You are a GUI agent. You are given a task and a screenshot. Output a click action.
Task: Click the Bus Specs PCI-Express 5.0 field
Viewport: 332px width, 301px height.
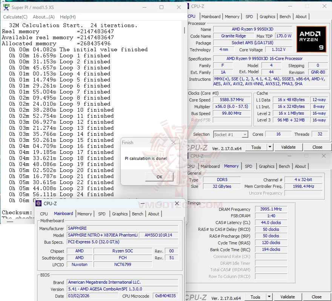pos(123,242)
